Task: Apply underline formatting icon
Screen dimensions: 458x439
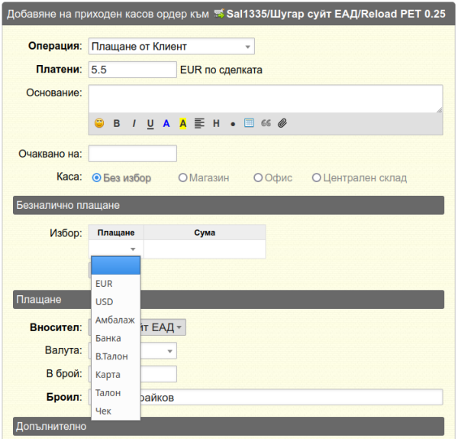Action: [x=150, y=123]
